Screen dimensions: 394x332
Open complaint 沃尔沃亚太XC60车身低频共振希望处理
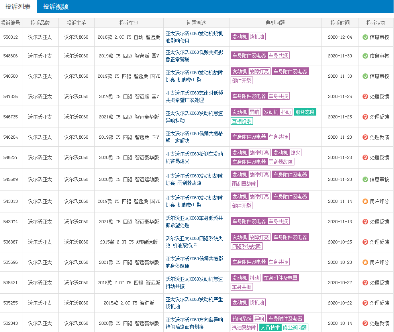click(194, 222)
